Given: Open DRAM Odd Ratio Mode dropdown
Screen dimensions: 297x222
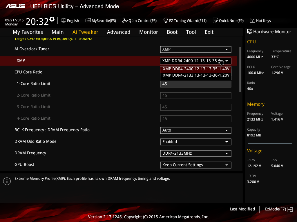Looking at the screenshot, I should pyautogui.click(x=196, y=142).
